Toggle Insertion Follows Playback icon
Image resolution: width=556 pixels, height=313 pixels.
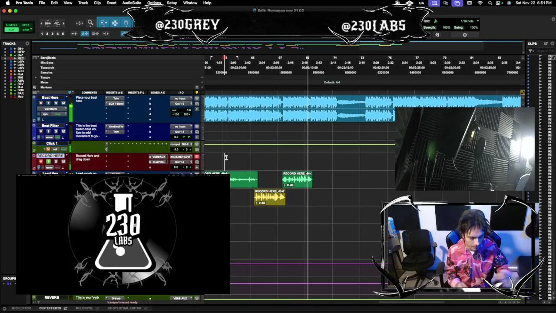(106, 33)
